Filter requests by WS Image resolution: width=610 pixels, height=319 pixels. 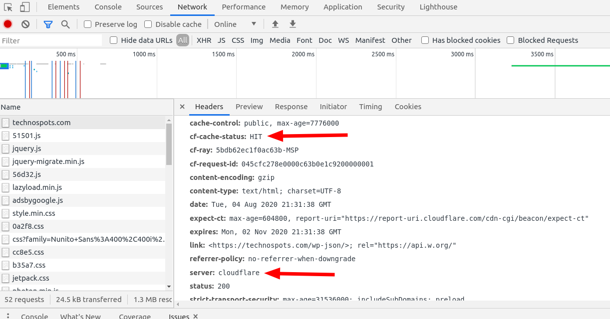(x=343, y=40)
